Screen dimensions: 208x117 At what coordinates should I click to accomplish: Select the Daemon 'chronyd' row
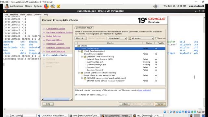click(120, 70)
